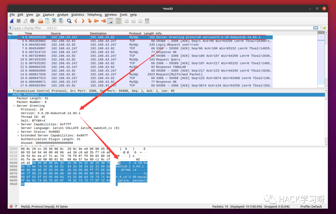Select packet 12 Response TABULAR
Image resolution: width=336 pixels, height=214 pixels.
pyautogui.click(x=140, y=67)
